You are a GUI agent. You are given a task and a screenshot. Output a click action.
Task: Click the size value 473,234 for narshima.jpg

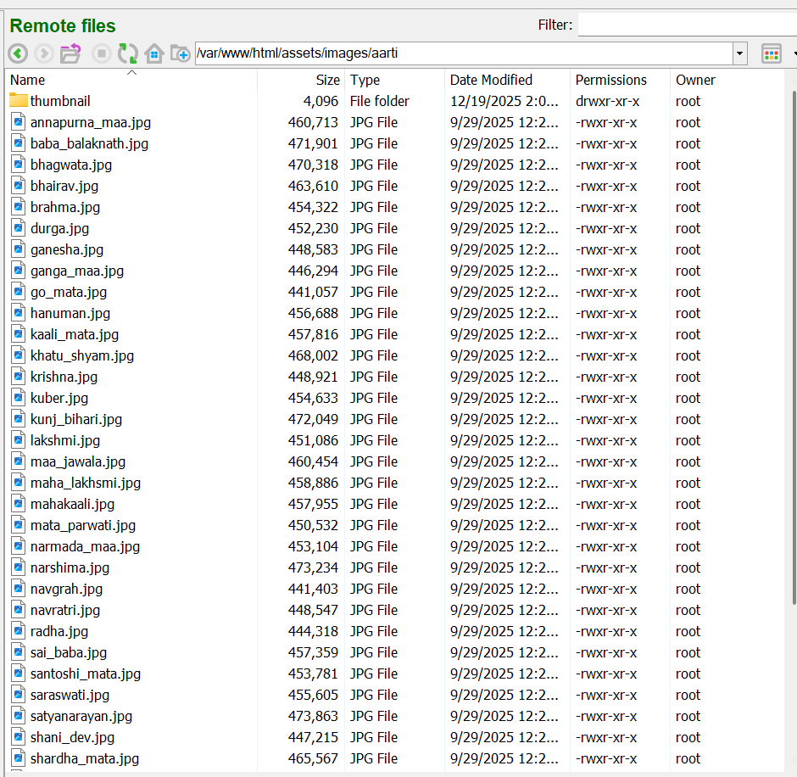(x=313, y=567)
